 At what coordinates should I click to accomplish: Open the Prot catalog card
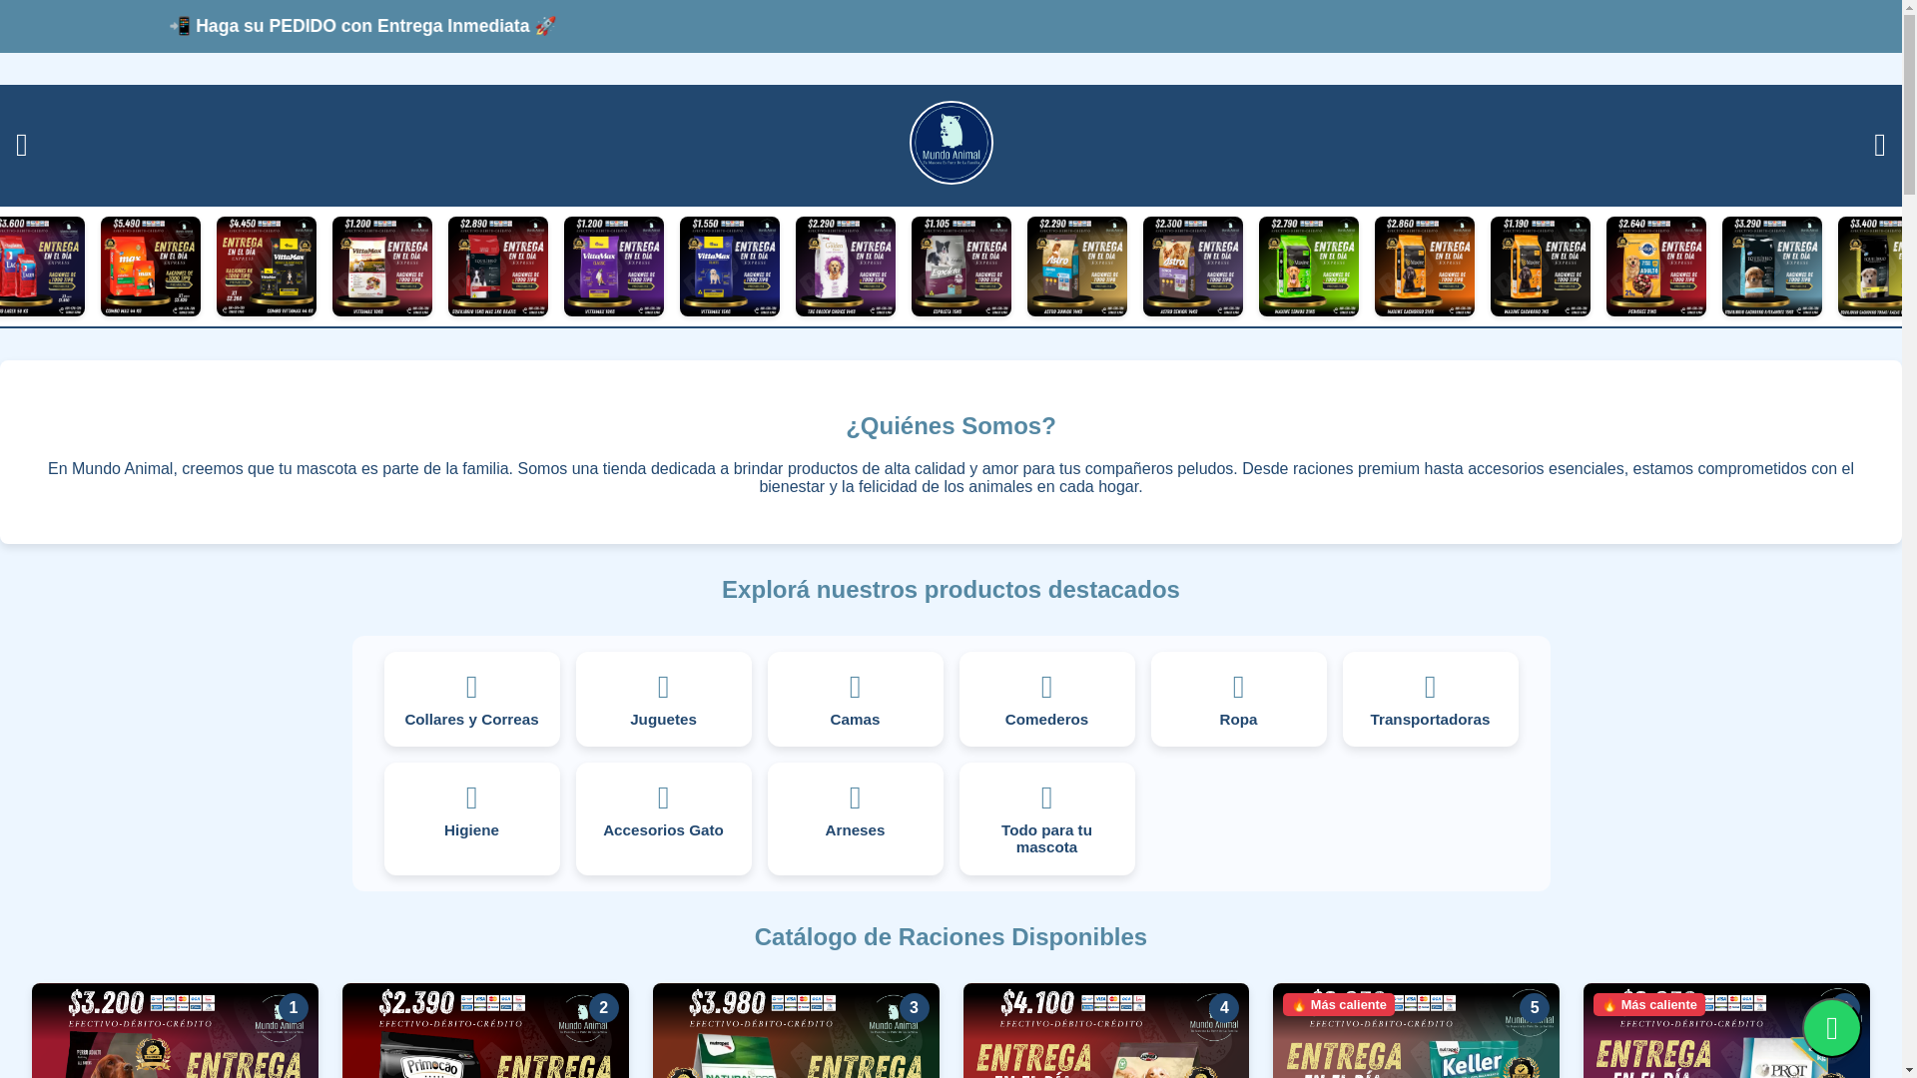pyautogui.click(x=1726, y=1030)
